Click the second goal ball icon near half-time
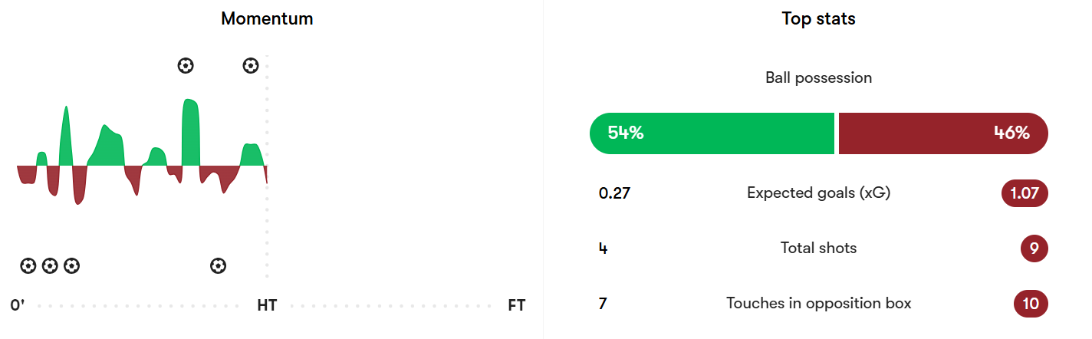Screen dimensions: 1092x339 [x=251, y=65]
